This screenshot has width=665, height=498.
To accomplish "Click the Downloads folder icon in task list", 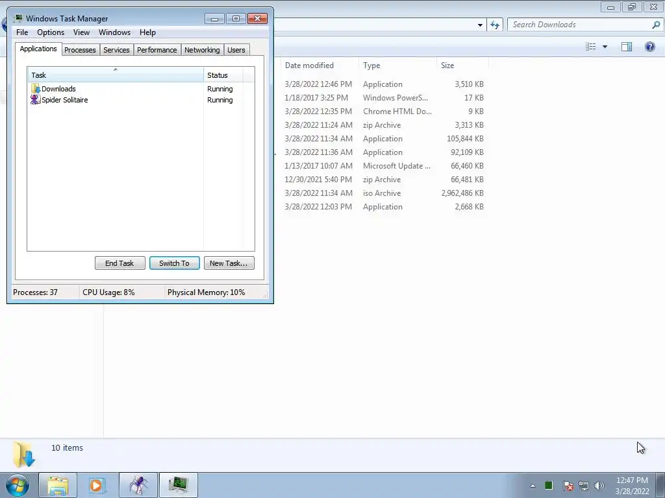I will click(36, 89).
